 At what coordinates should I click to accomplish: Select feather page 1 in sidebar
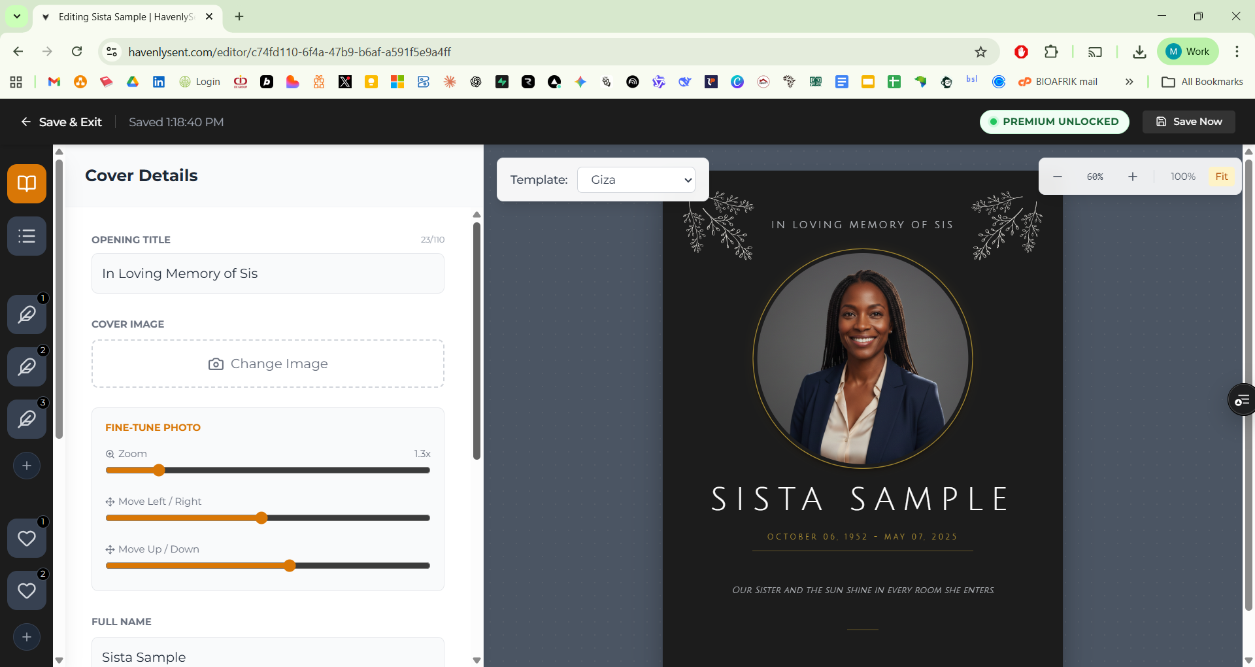coord(27,315)
